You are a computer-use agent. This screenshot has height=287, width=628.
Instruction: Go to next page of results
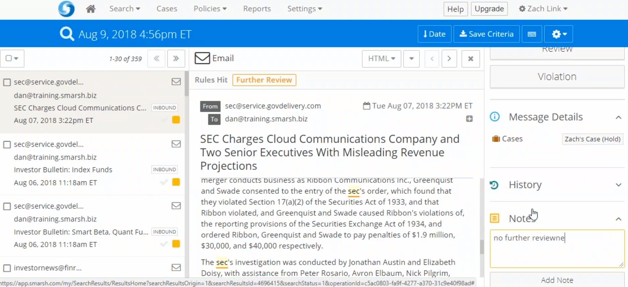click(176, 58)
